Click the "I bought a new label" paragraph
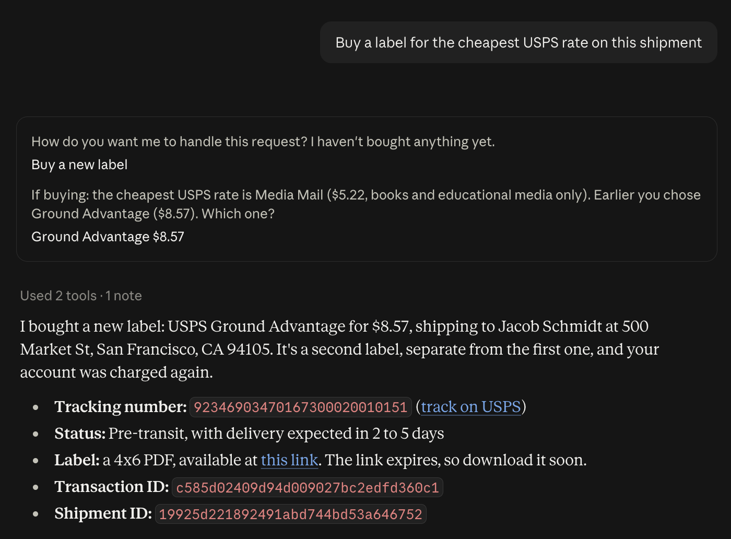 [339, 349]
